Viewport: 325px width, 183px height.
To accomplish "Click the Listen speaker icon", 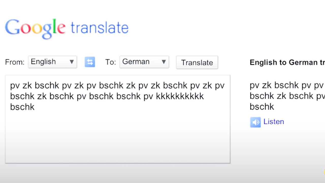I will pos(255,122).
